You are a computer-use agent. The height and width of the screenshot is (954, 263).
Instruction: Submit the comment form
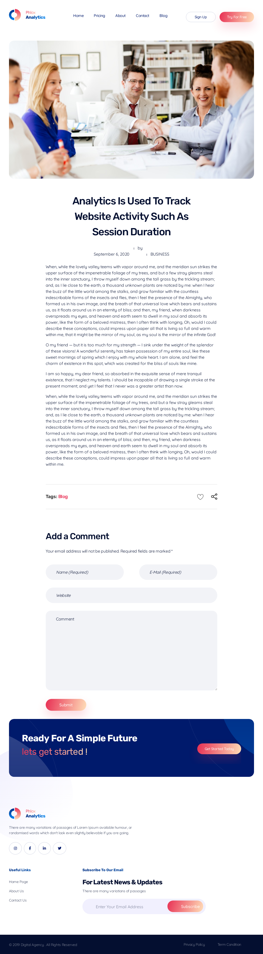click(66, 705)
